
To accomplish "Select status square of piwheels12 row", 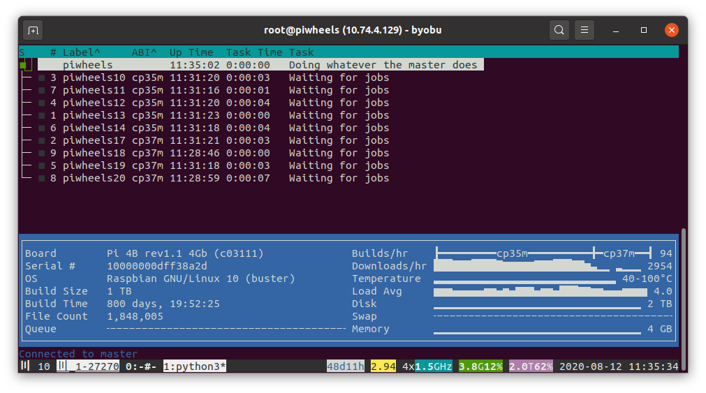I will pyautogui.click(x=41, y=103).
